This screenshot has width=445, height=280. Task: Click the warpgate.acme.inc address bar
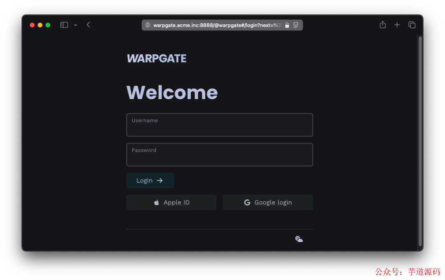pyautogui.click(x=222, y=25)
